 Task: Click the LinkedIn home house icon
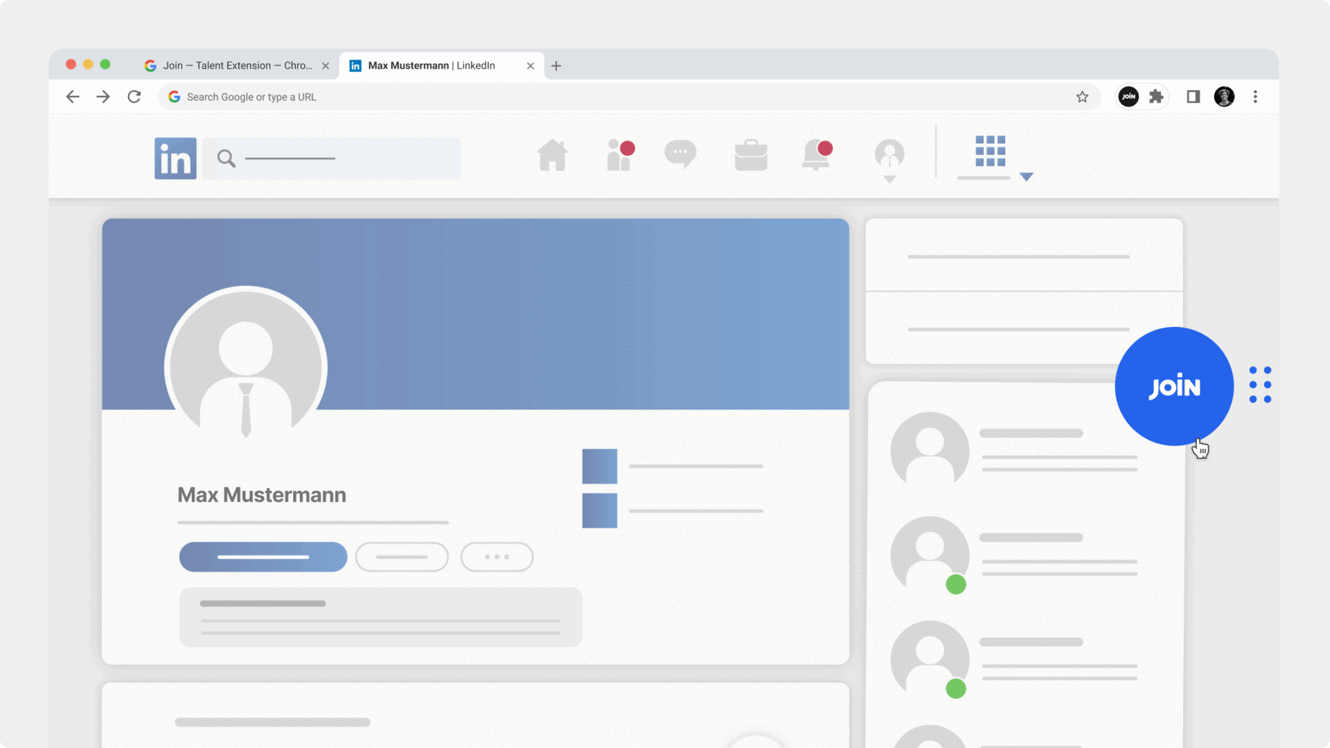552,155
